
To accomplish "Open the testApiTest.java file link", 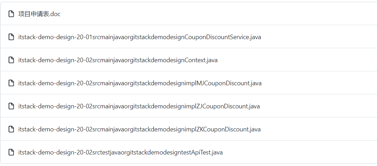I will click(x=120, y=152).
